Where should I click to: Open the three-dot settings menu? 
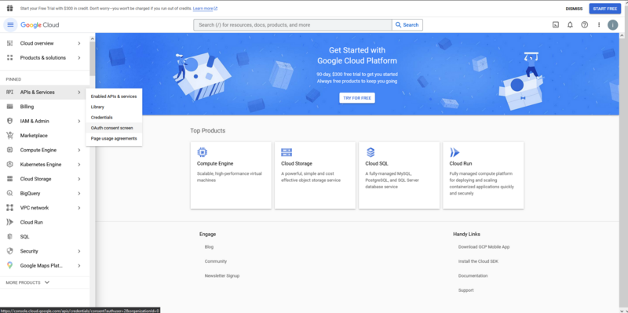tap(599, 25)
